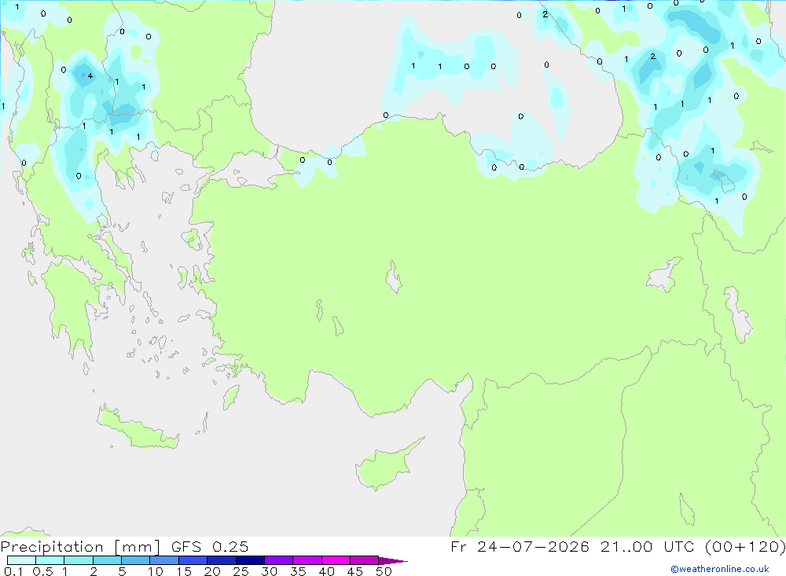The width and height of the screenshot is (786, 576).
Task: Click the 2–5 mm legend color swatch
Action: point(107,560)
